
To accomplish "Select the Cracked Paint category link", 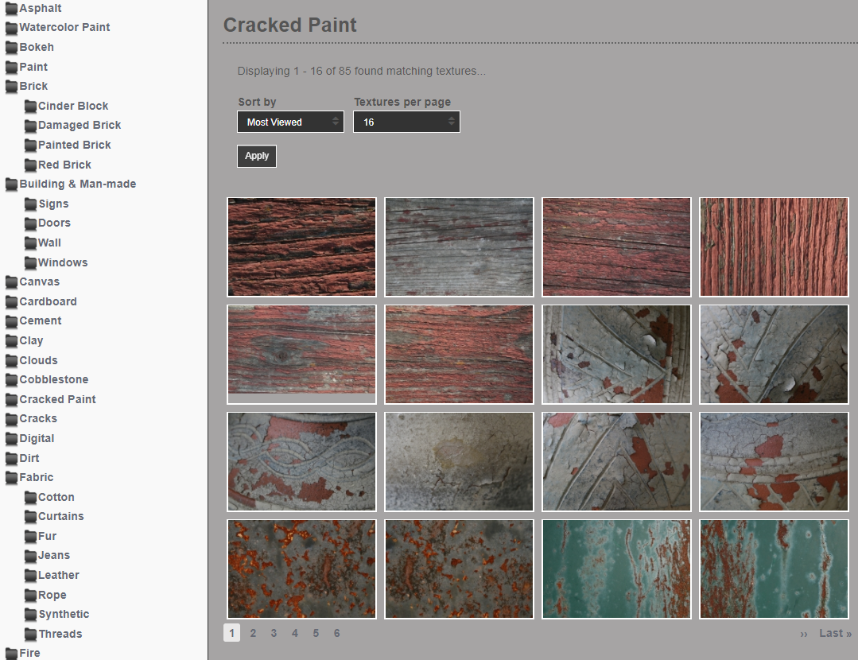I will pyautogui.click(x=57, y=399).
